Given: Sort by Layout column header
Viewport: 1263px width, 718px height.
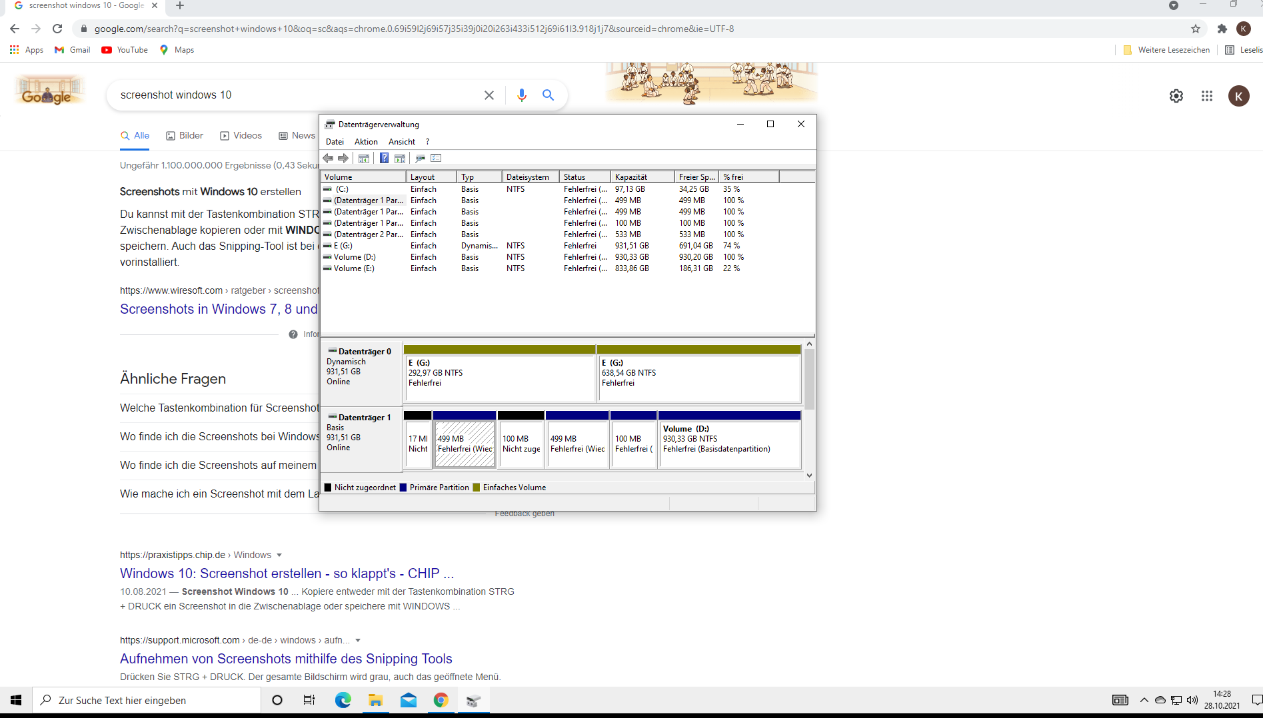Looking at the screenshot, I should (x=431, y=177).
